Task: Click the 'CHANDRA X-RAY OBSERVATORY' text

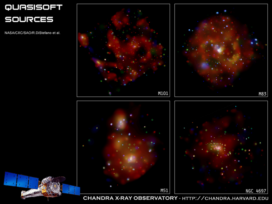Action: point(130,198)
